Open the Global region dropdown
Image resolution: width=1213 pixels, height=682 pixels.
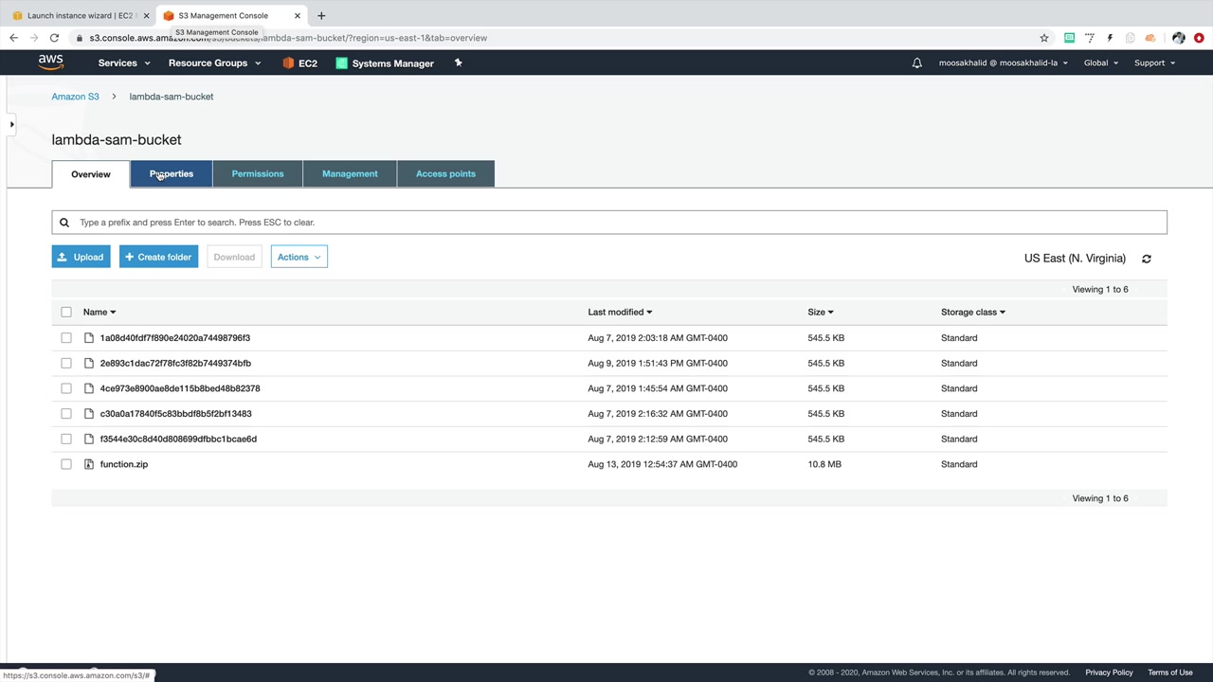(1101, 63)
